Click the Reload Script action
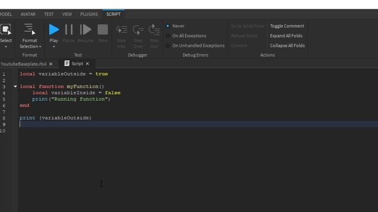The image size is (378, 212). point(244,36)
